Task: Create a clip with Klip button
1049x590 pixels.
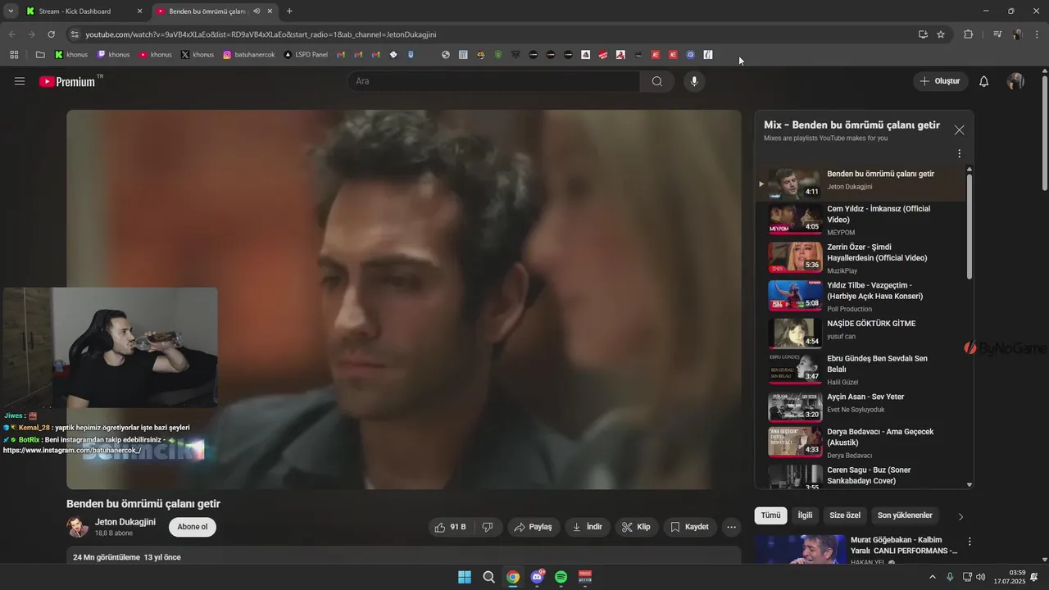Action: (636, 527)
